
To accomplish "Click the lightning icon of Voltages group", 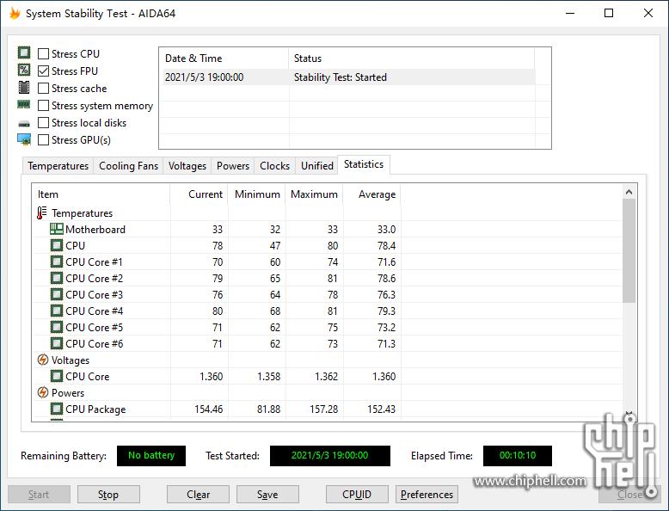I will [x=43, y=360].
